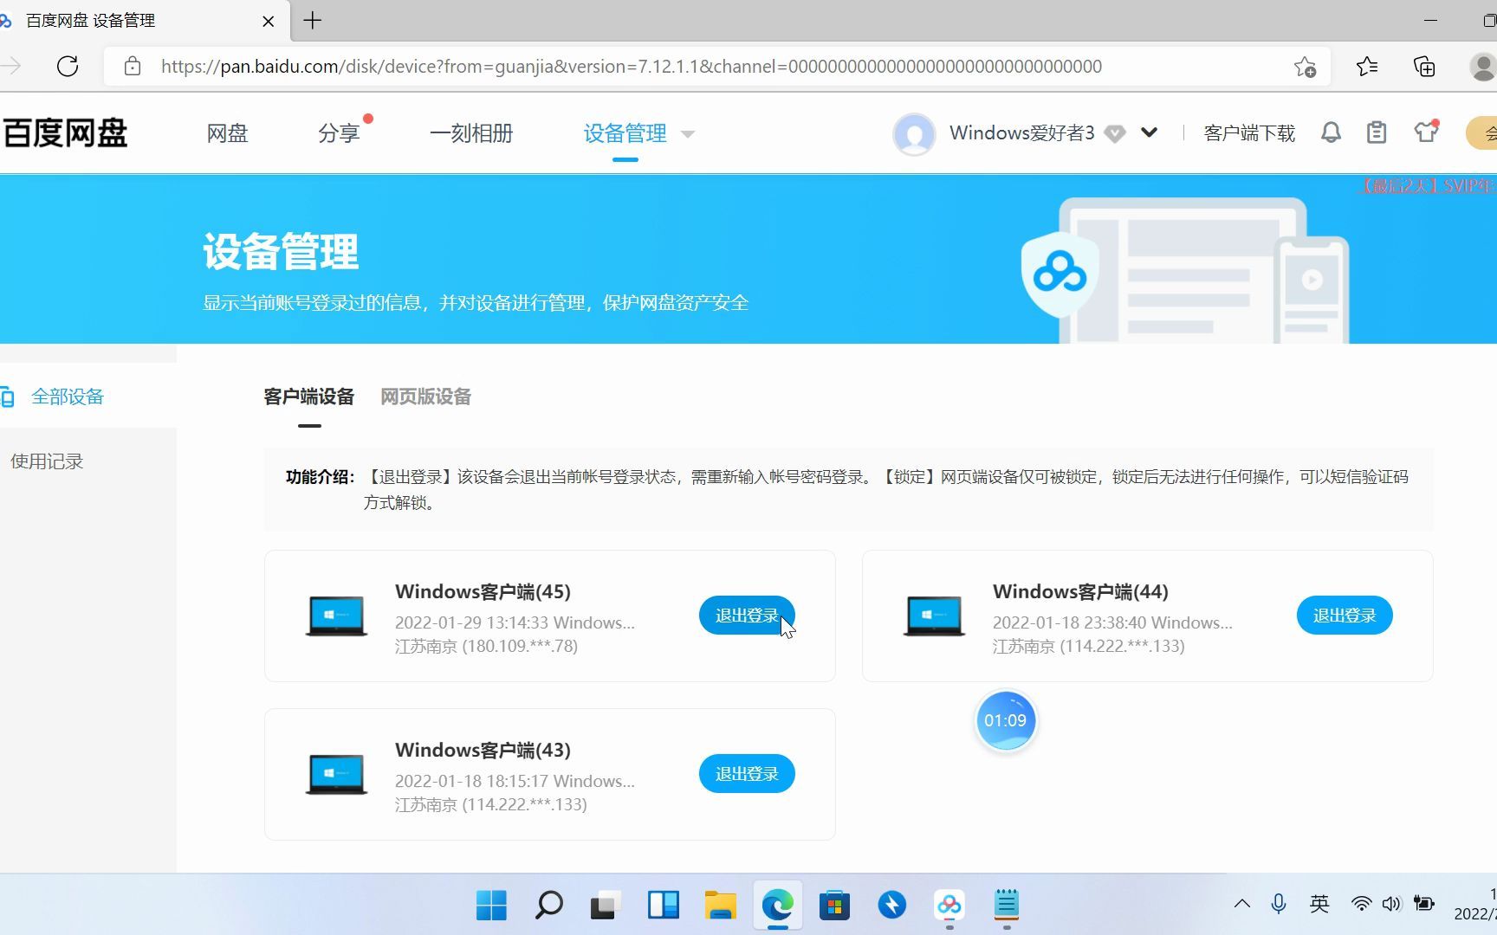
Task: Click the IP text 江苏南京 (180.109.***.78)
Action: (486, 646)
